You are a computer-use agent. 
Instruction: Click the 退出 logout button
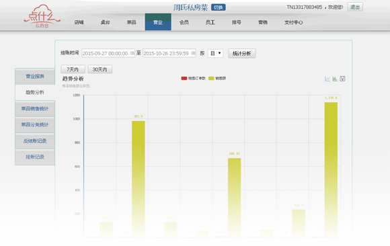(355, 7)
